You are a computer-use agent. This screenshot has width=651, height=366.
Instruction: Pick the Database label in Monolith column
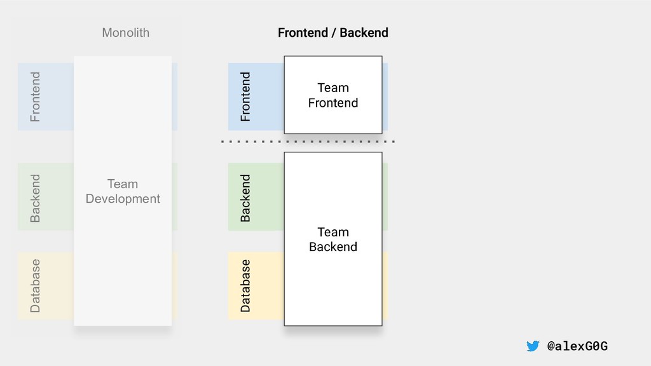coord(36,285)
